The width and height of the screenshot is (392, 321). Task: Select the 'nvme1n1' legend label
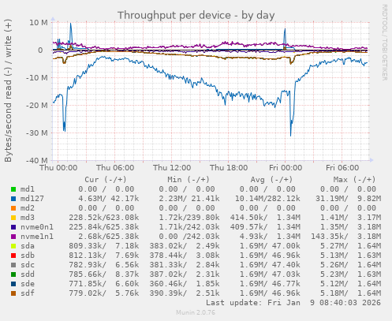pyautogui.click(x=37, y=237)
